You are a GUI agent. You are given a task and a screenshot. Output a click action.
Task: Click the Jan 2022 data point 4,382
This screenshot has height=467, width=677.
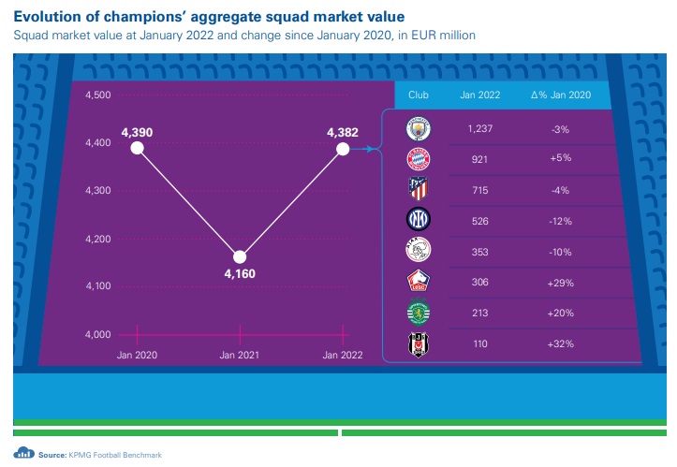tap(343, 148)
